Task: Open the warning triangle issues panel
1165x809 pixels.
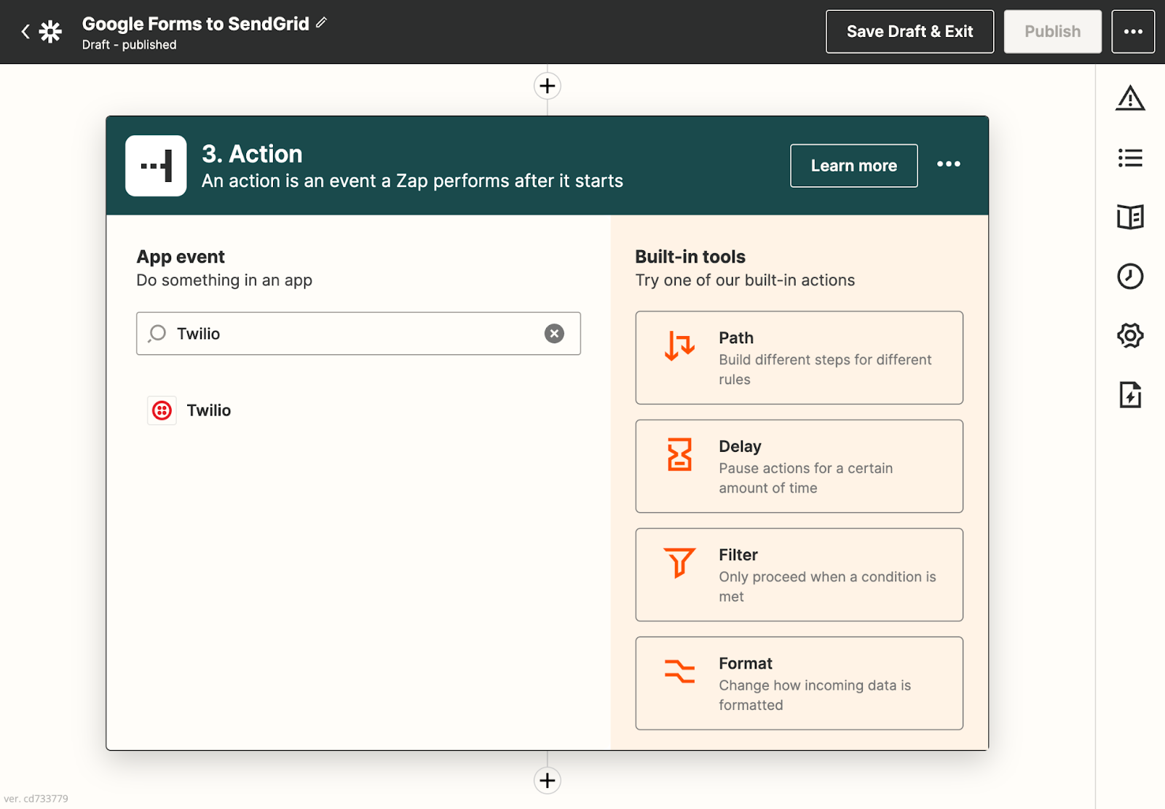Action: coord(1130,98)
